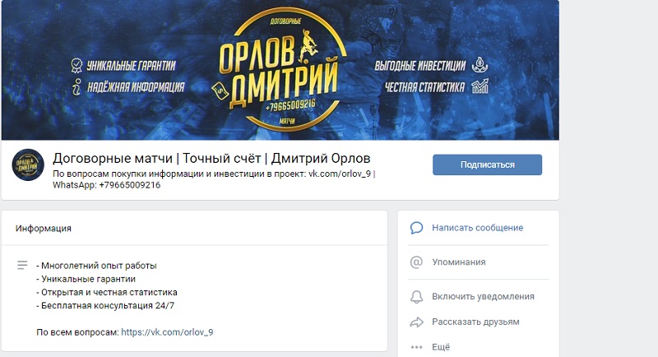The height and width of the screenshot is (357, 658).
Task: Open the https://vk.com/orlov_9 link
Action: (167, 332)
